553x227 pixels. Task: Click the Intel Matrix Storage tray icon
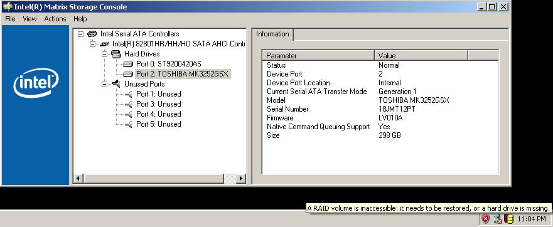click(508, 219)
